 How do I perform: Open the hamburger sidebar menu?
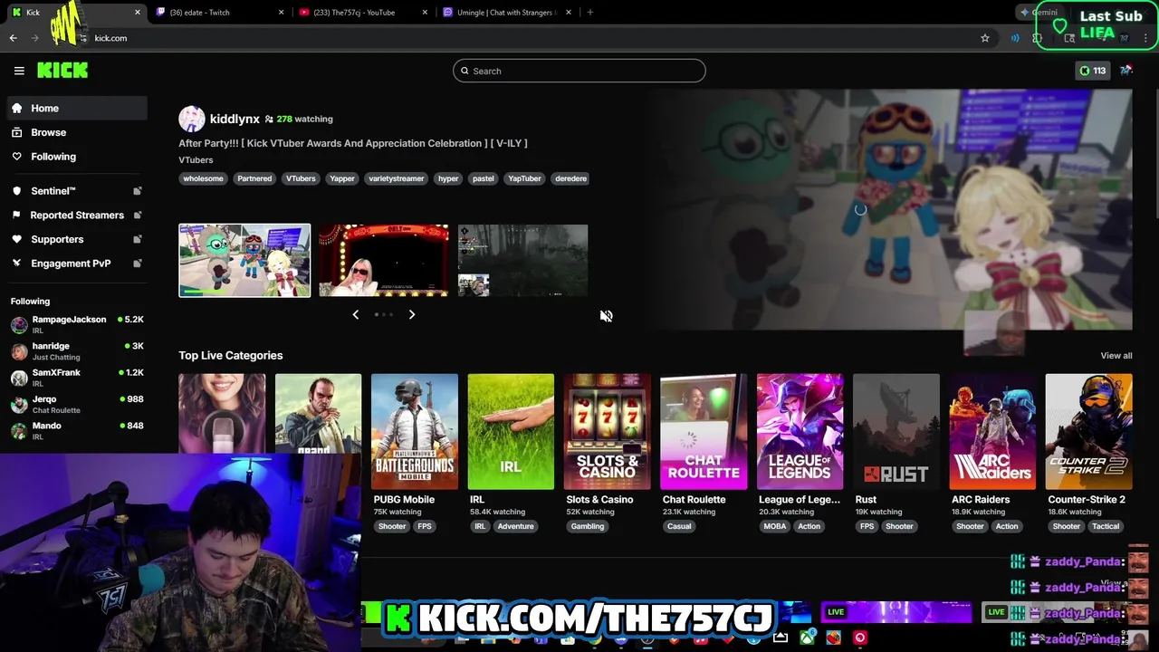pos(19,71)
